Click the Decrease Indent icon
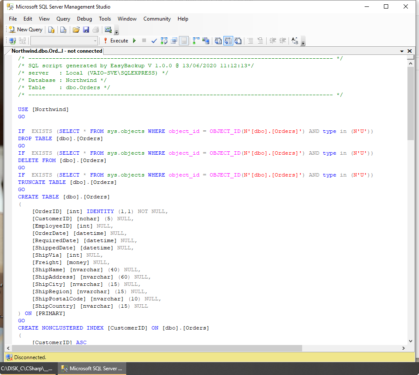 click(273, 41)
